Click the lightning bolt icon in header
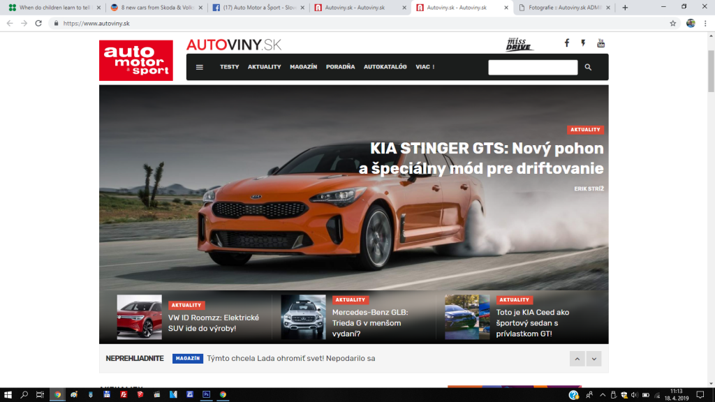Image resolution: width=715 pixels, height=402 pixels. (x=583, y=43)
